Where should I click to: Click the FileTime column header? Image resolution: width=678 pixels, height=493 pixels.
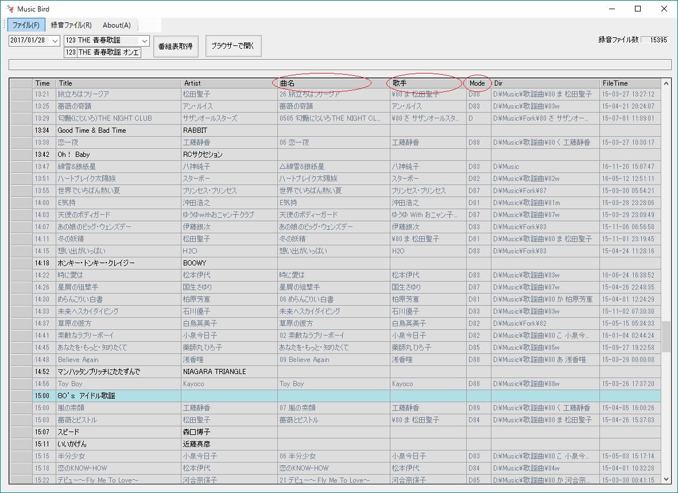point(630,83)
